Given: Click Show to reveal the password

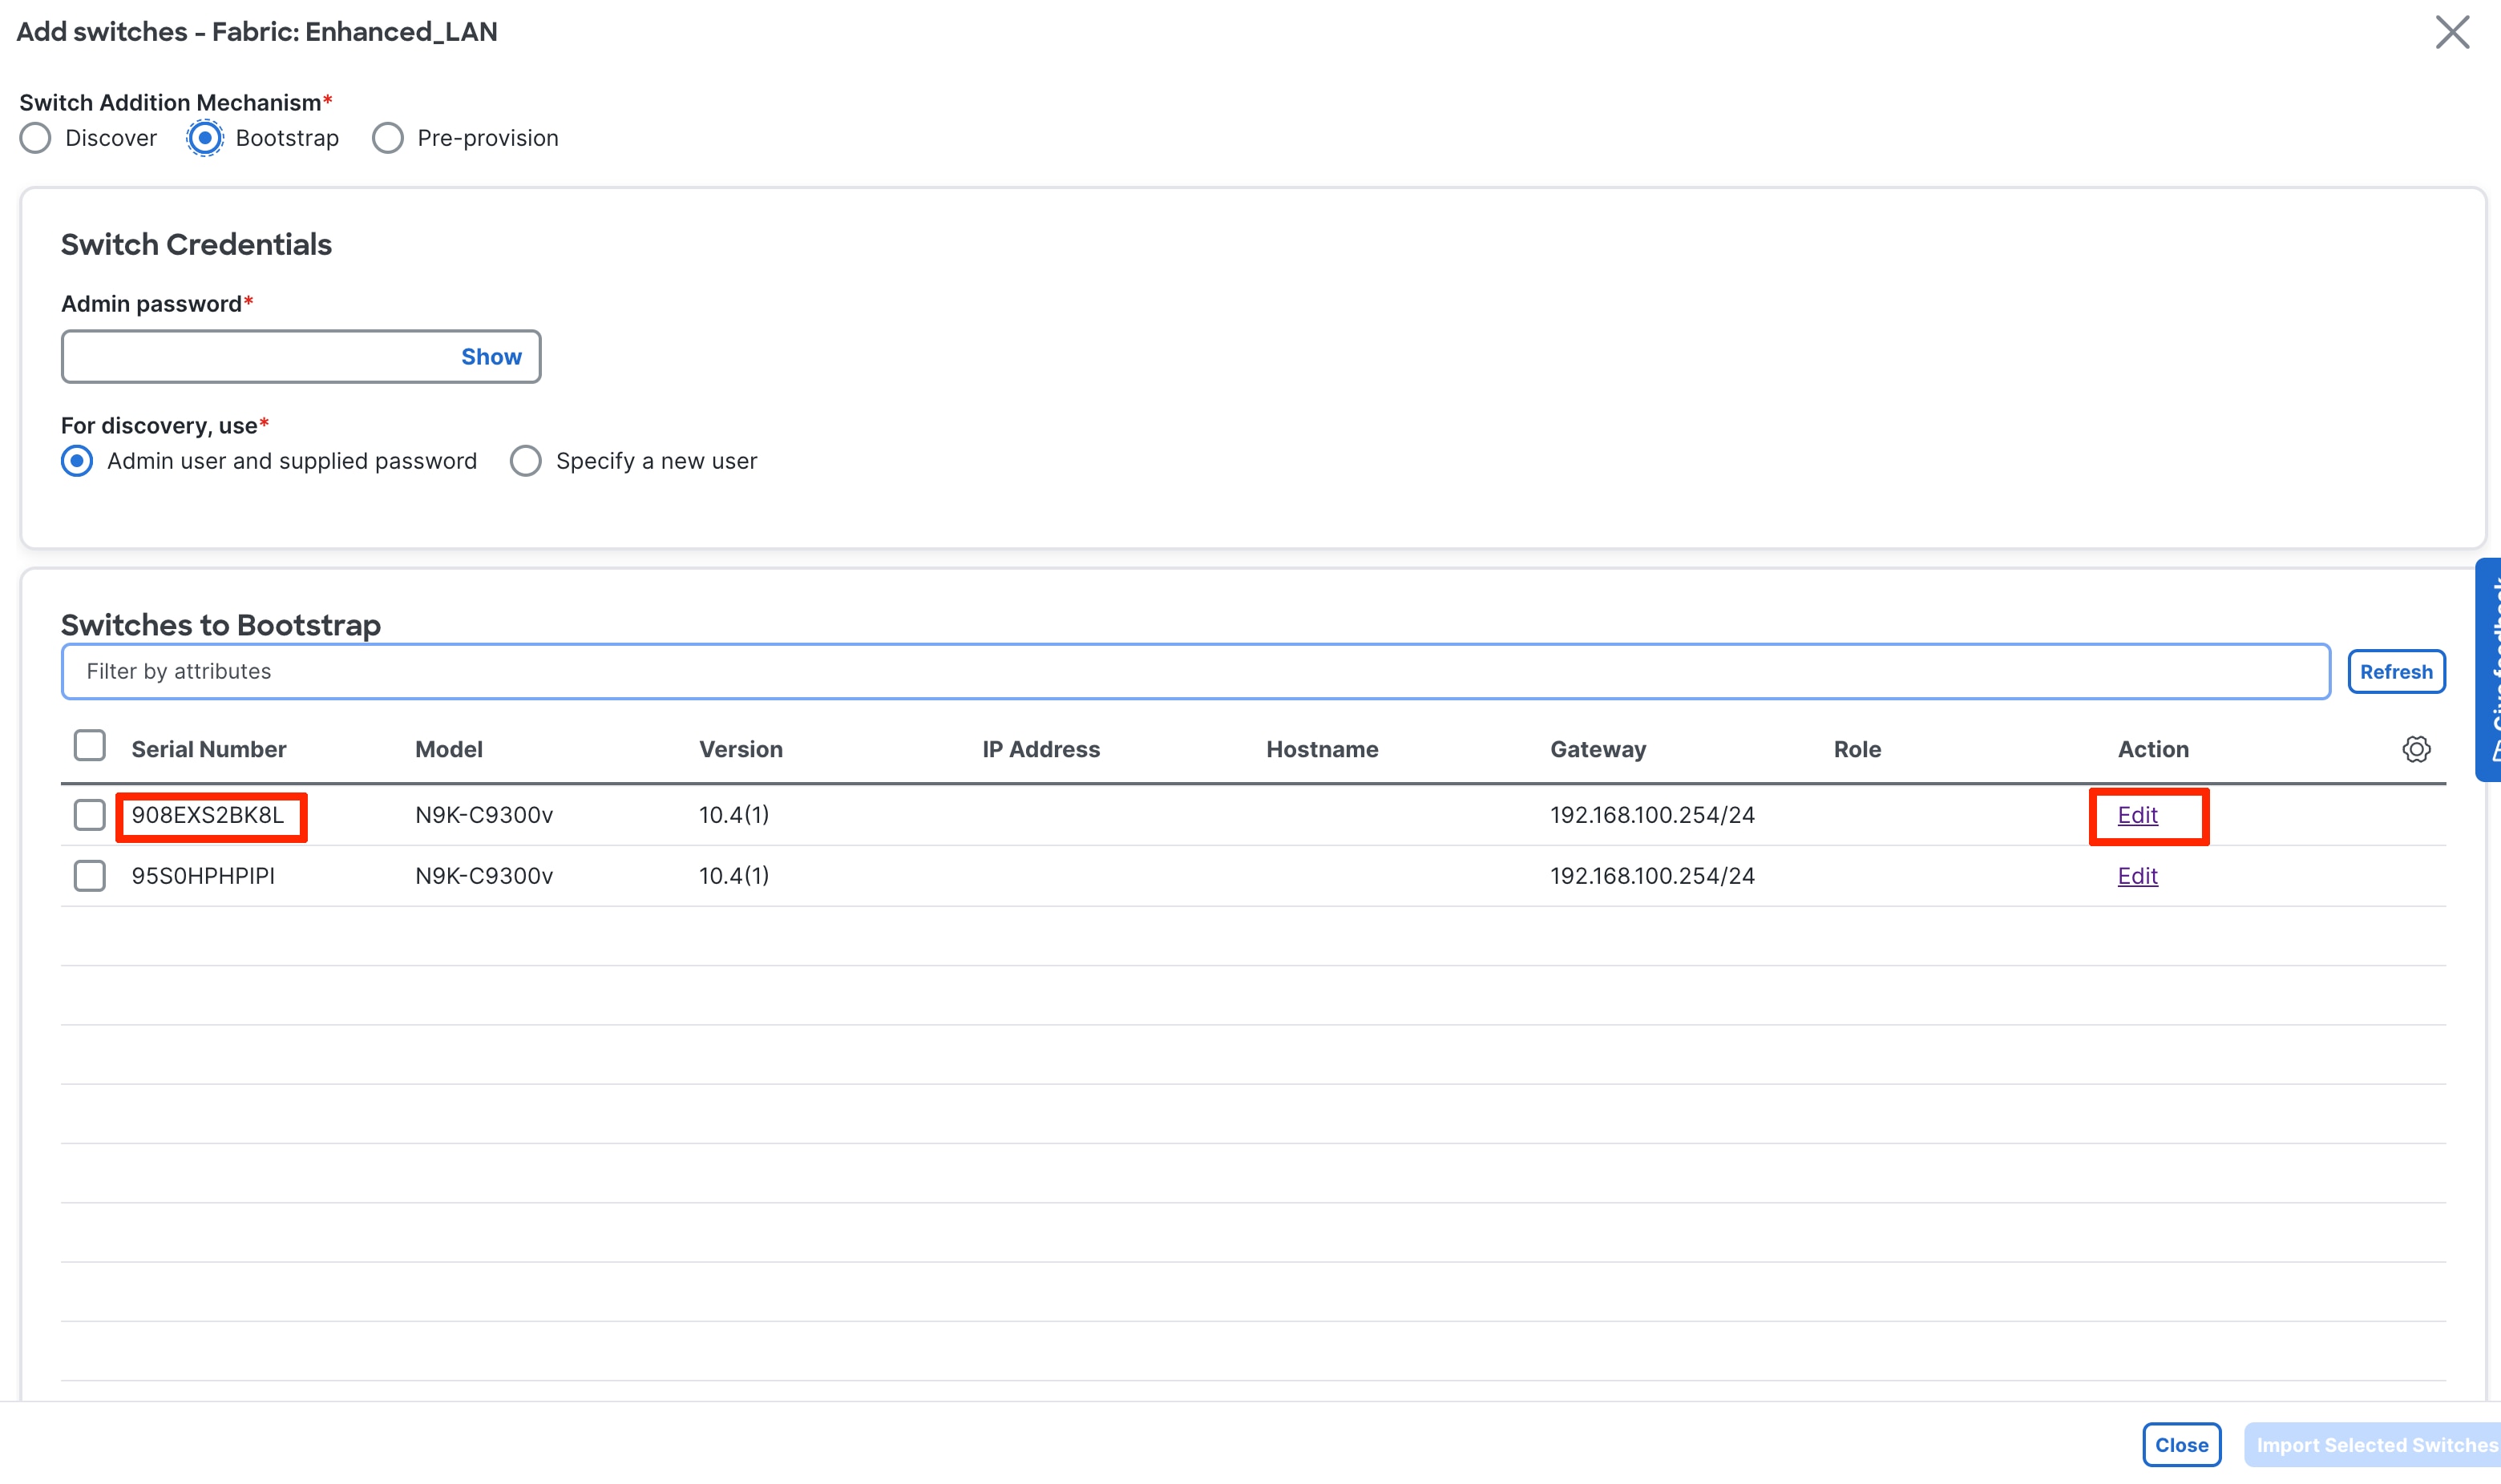Looking at the screenshot, I should pyautogui.click(x=491, y=357).
